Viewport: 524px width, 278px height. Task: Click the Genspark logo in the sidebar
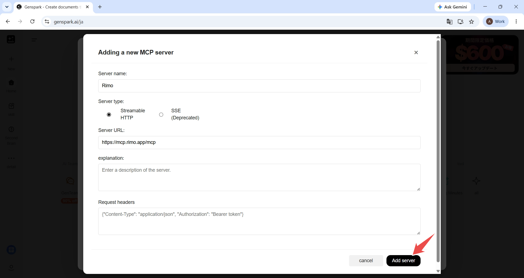point(11,39)
